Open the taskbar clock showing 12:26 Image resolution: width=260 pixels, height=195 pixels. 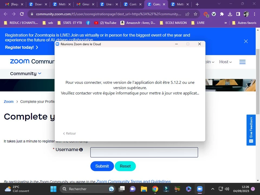(x=241, y=189)
